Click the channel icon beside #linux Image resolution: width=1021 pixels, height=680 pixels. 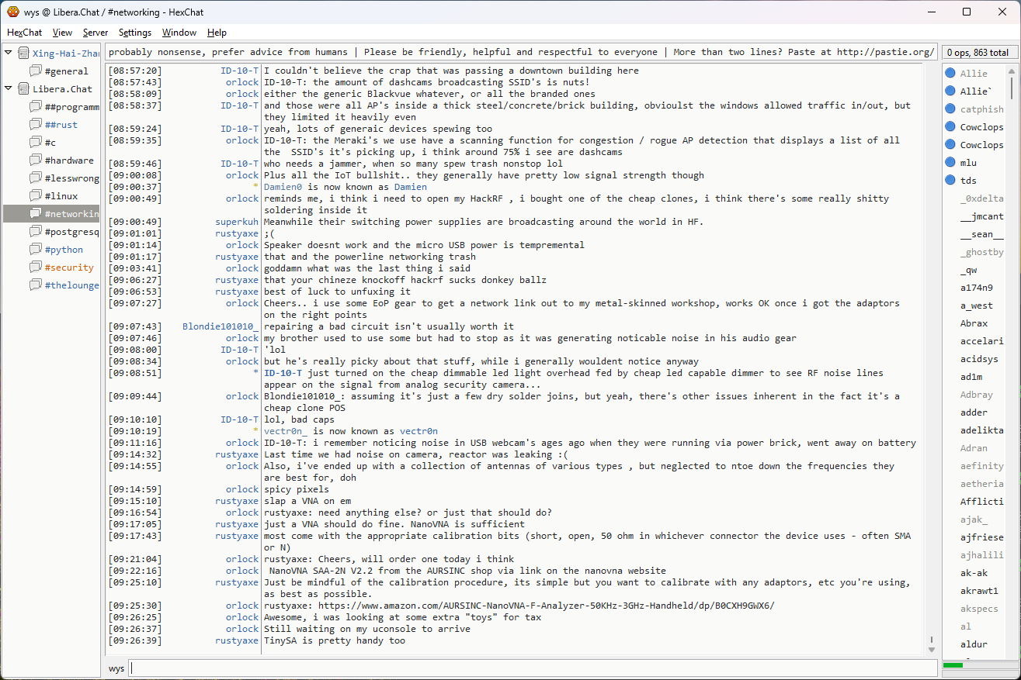(36, 196)
